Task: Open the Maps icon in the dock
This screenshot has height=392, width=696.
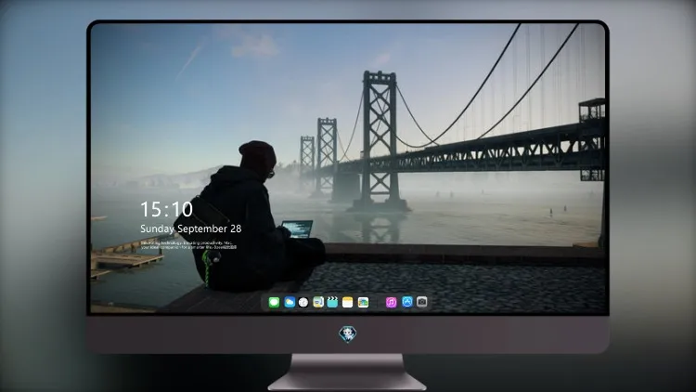Action: pos(318,302)
